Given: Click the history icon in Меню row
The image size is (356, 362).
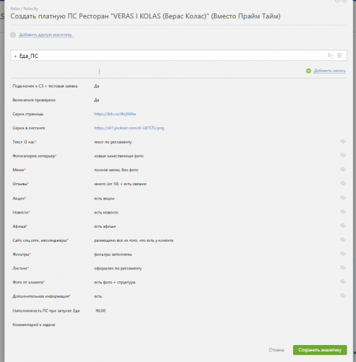Looking at the screenshot, I should (x=343, y=169).
